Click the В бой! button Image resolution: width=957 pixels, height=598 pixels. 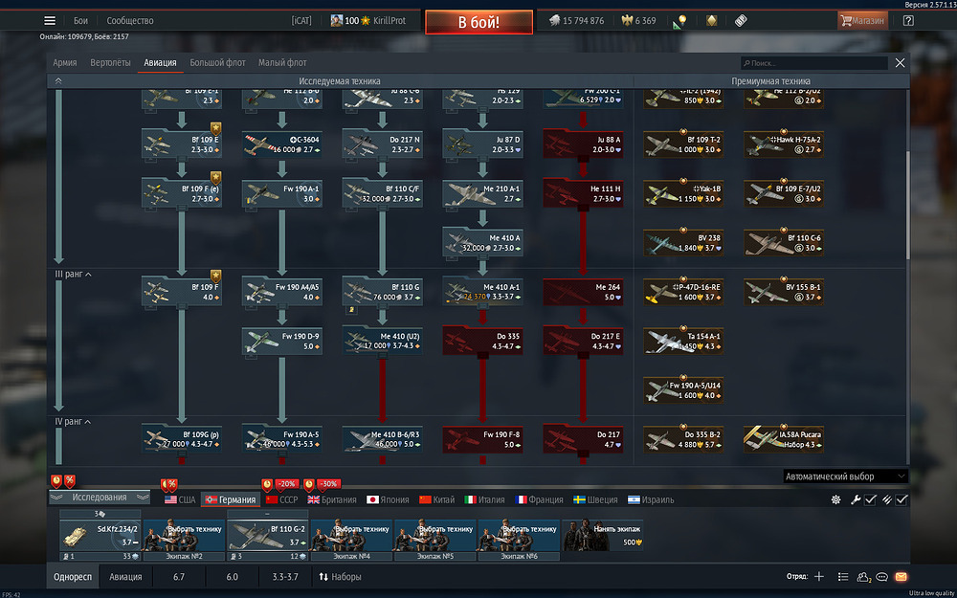[479, 22]
